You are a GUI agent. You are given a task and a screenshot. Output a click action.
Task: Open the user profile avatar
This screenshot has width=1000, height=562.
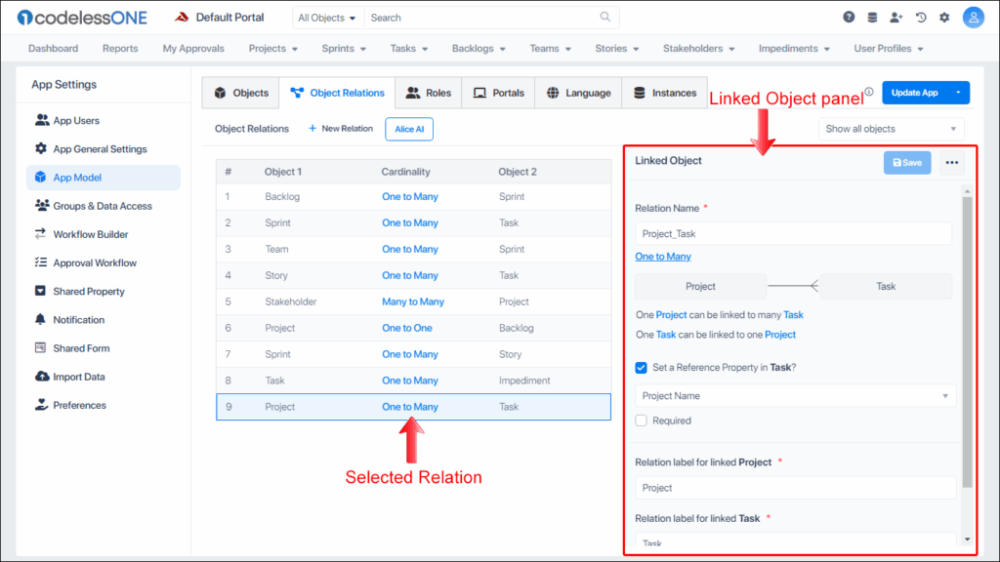pyautogui.click(x=973, y=18)
